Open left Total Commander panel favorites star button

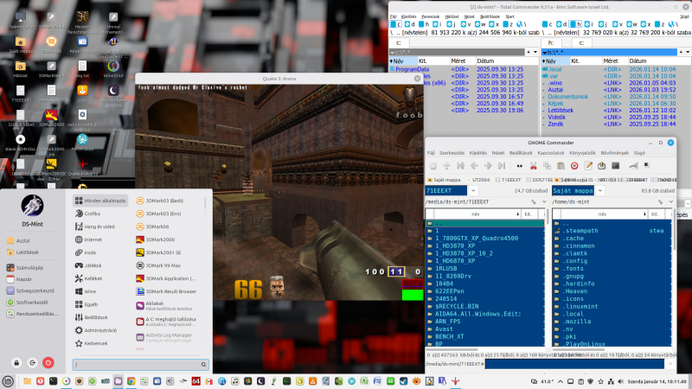pos(529,52)
